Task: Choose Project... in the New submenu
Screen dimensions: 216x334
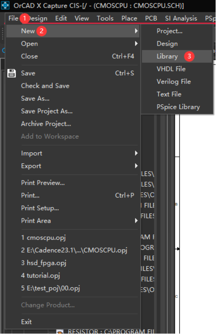Action: [169, 31]
